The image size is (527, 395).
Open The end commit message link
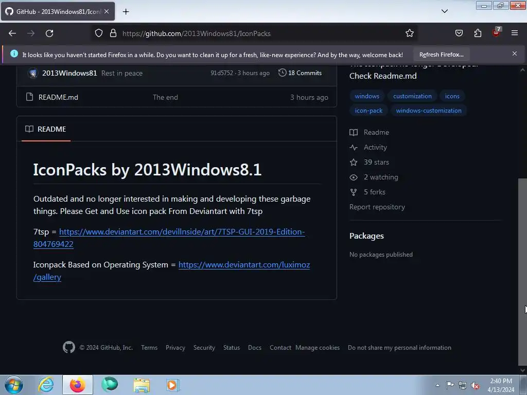pyautogui.click(x=165, y=97)
